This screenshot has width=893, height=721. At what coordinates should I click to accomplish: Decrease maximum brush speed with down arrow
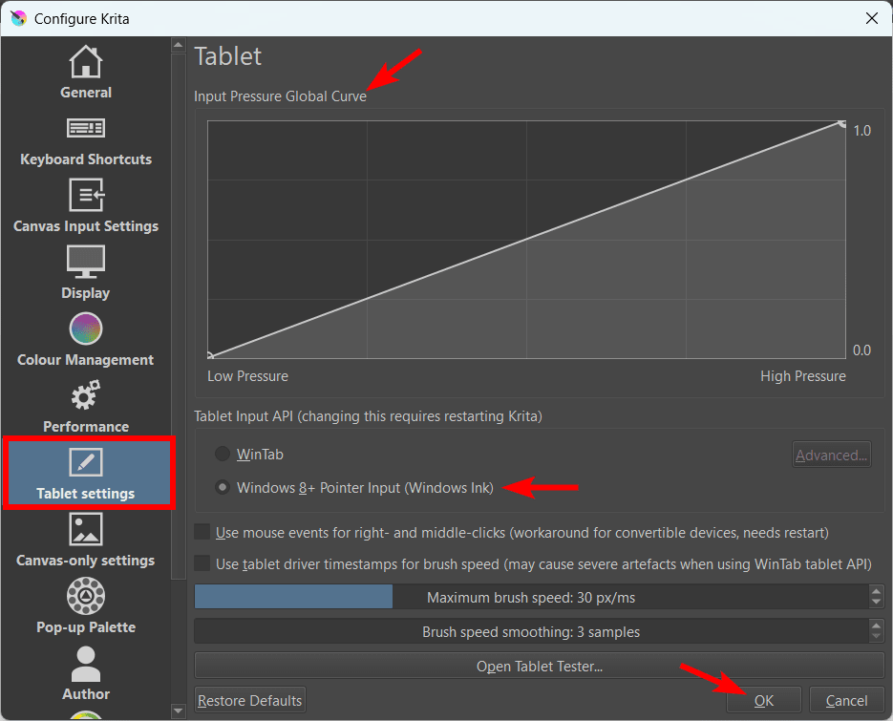[876, 603]
